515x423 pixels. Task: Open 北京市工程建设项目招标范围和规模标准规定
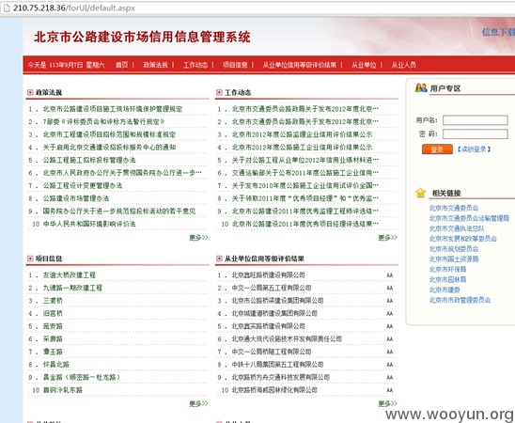click(109, 134)
